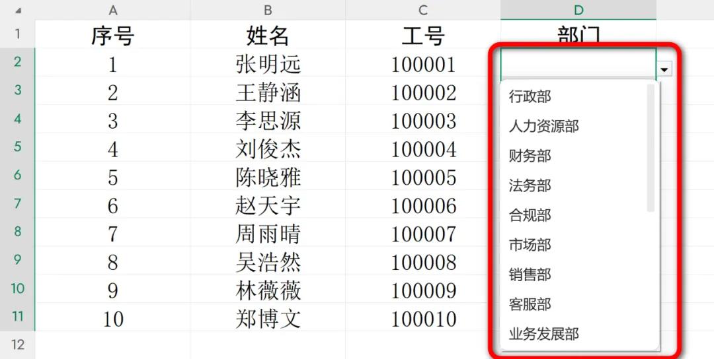Click the cell with employee ID 100010
714x359 pixels.
pos(423,317)
